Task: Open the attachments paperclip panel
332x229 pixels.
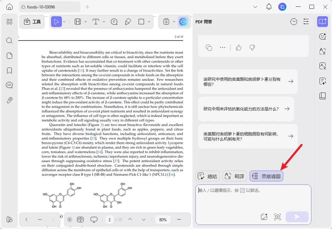Action: point(9,100)
